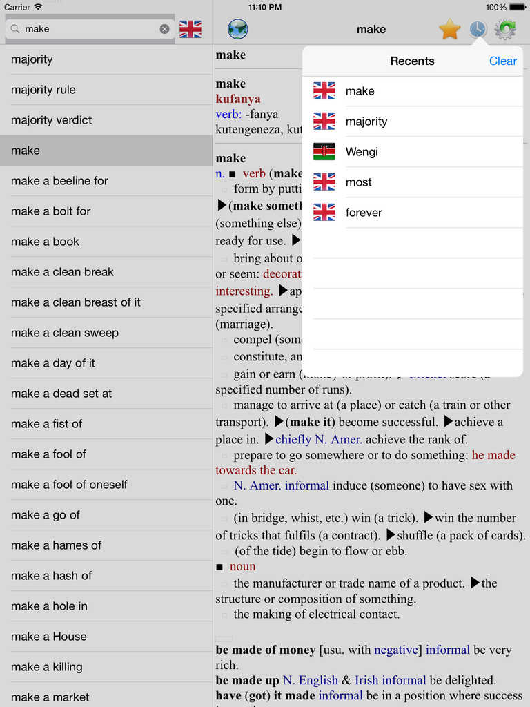Open the world languages globe icon
The image size is (530, 707).
[x=237, y=30]
